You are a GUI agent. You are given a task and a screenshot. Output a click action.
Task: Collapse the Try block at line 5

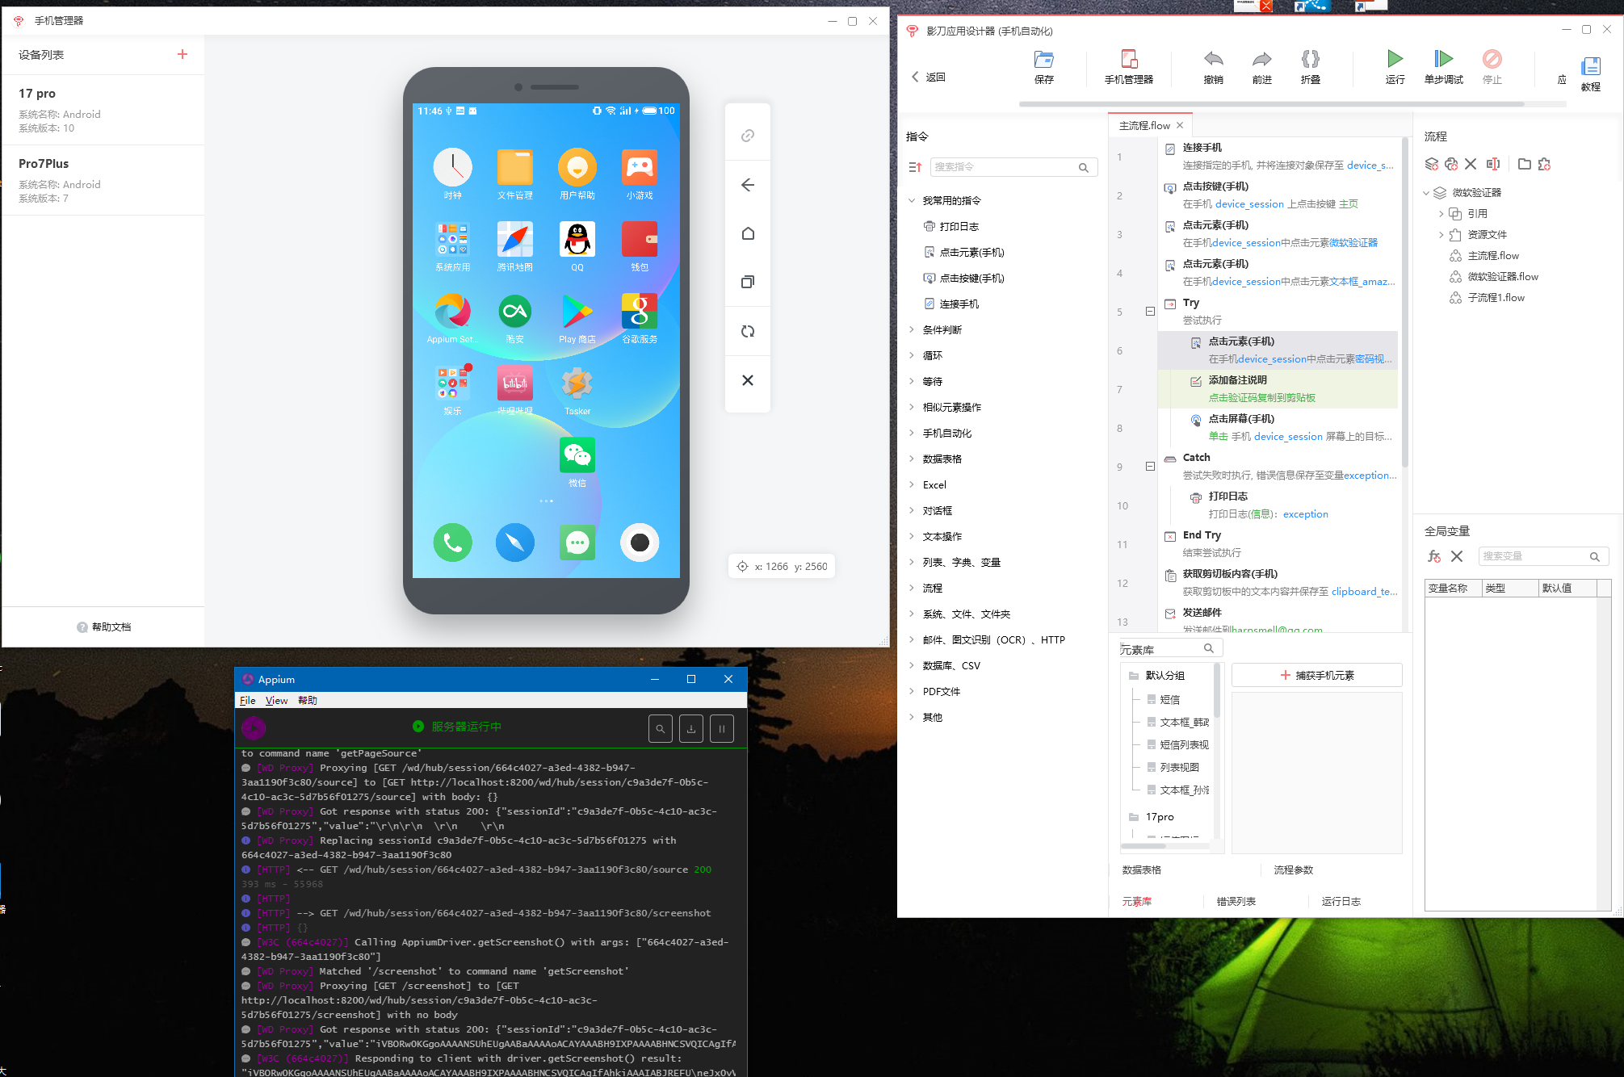click(x=1150, y=311)
